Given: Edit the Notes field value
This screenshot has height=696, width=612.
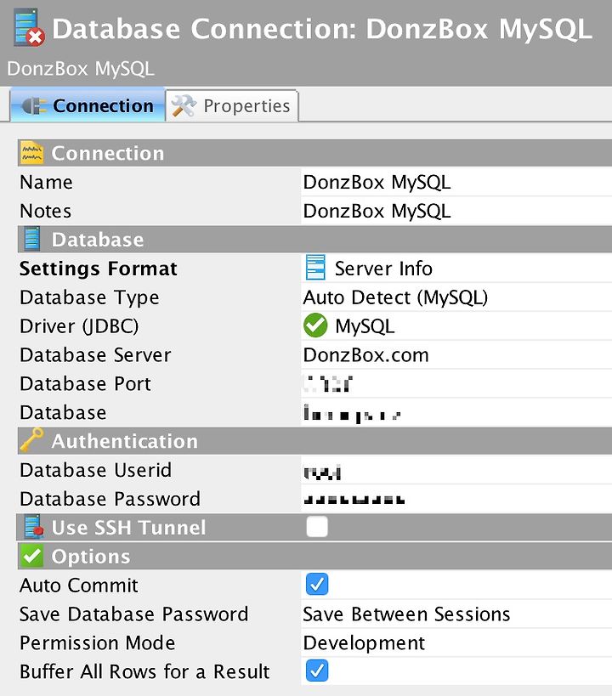Looking at the screenshot, I should [x=456, y=211].
